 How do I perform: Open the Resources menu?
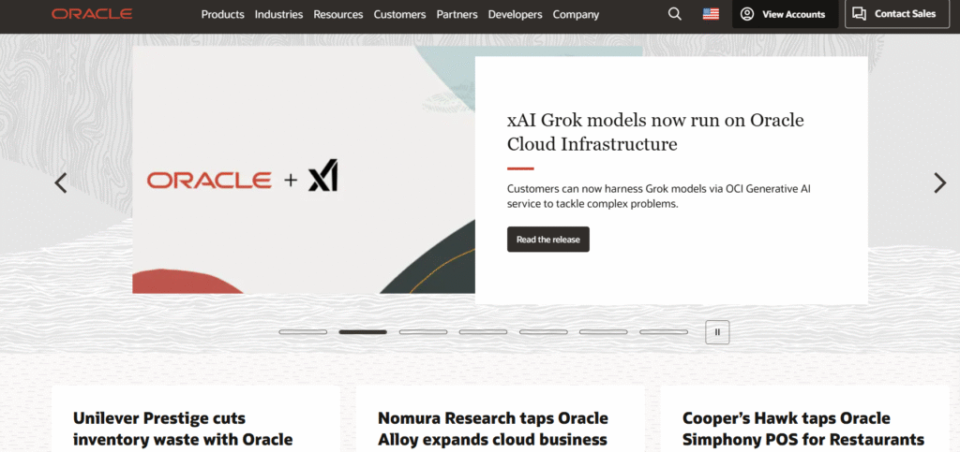click(337, 14)
